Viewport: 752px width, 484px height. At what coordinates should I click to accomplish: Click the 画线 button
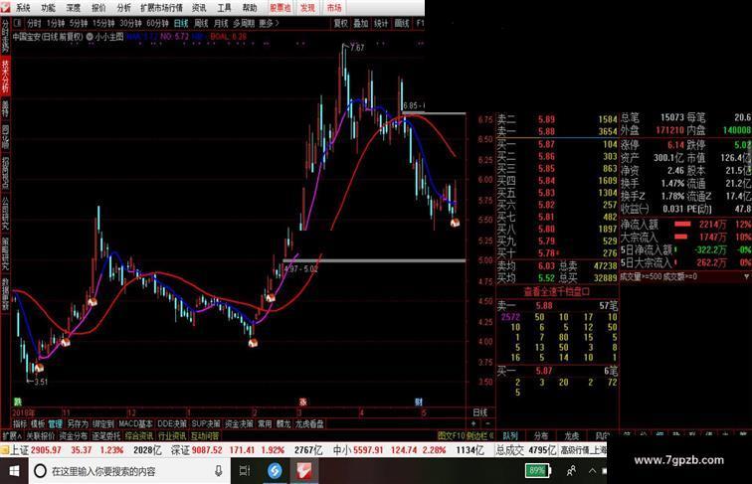point(402,23)
